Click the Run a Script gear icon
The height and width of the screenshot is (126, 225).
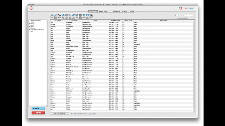(x=80, y=15)
